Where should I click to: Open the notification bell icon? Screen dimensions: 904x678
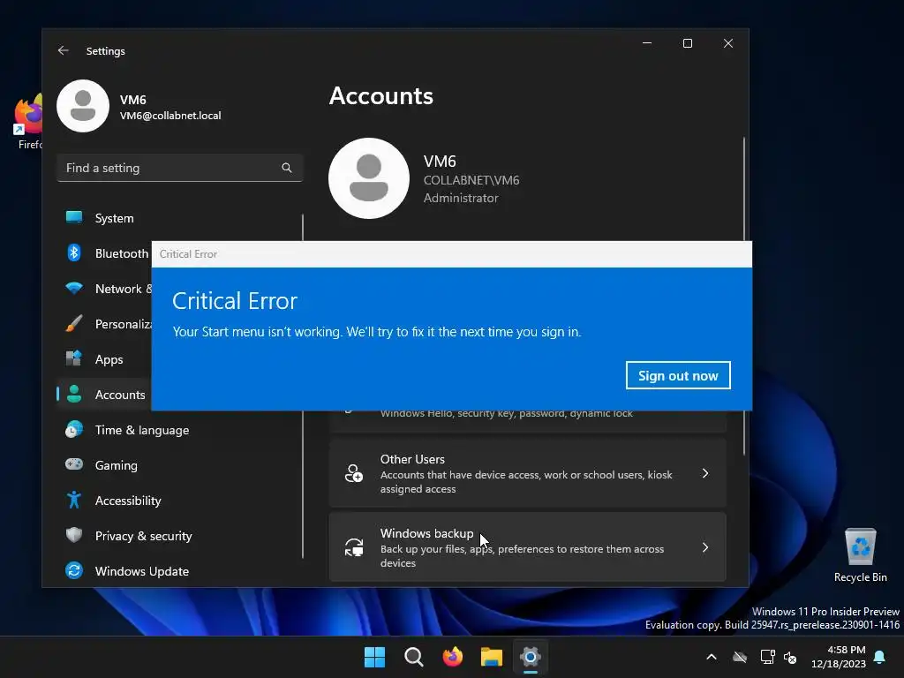pyautogui.click(x=880, y=657)
